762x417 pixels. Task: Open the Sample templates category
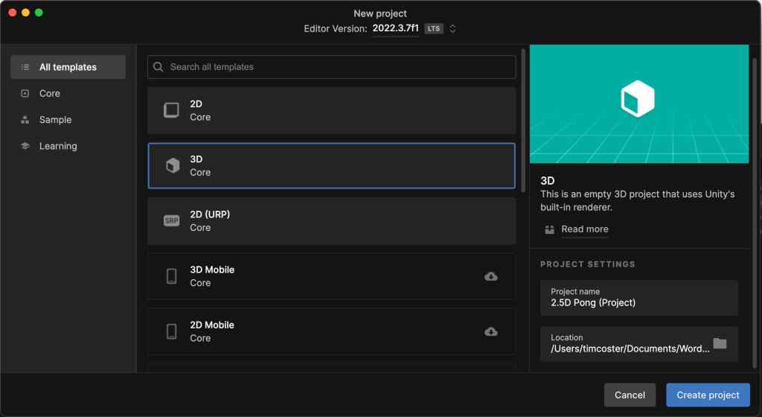point(55,120)
